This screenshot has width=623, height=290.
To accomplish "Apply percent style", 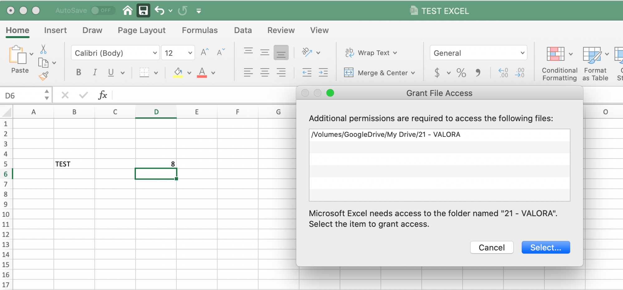I will pyautogui.click(x=461, y=73).
